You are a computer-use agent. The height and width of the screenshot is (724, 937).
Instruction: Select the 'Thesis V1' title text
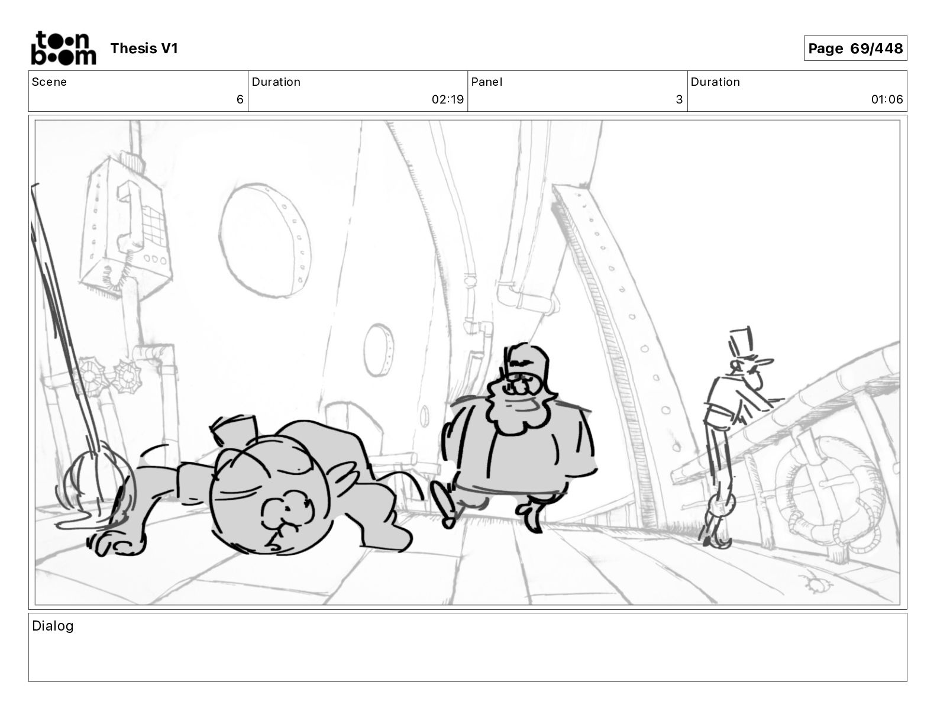[144, 49]
